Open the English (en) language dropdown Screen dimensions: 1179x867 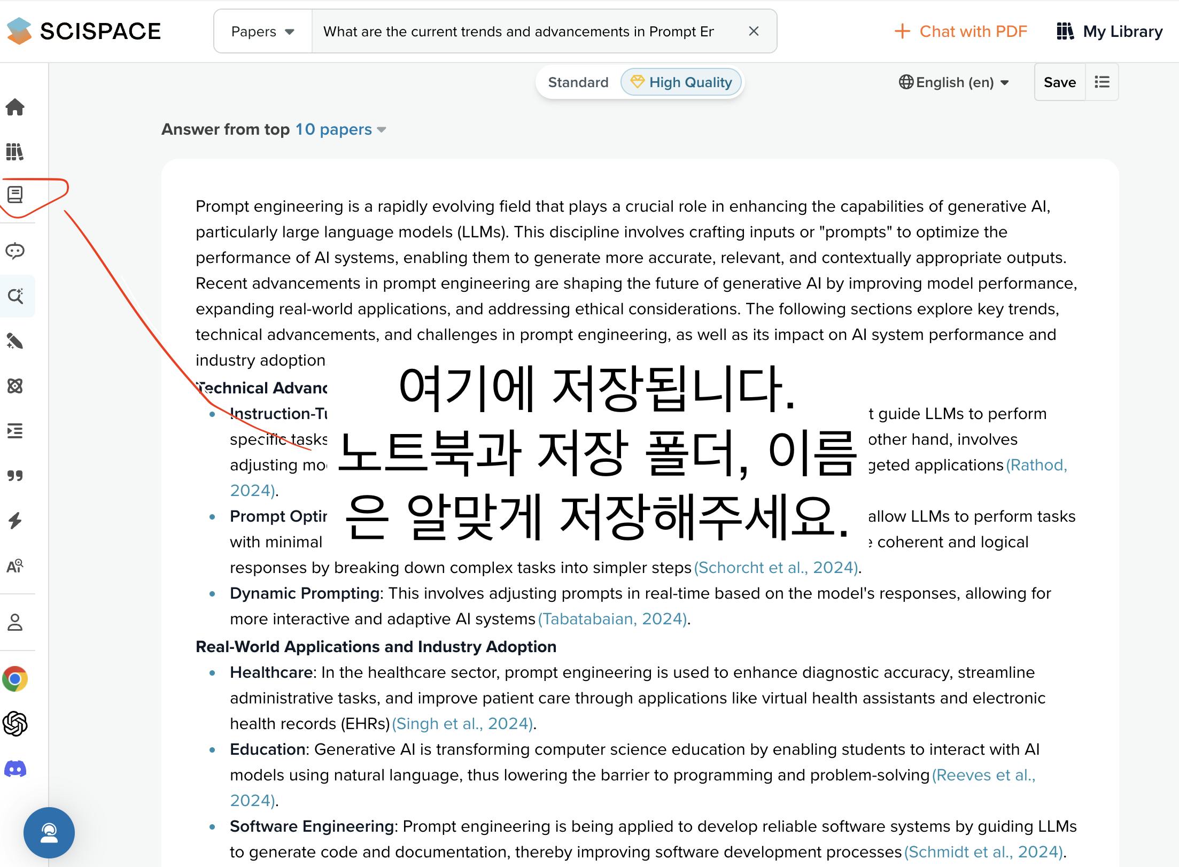click(954, 82)
